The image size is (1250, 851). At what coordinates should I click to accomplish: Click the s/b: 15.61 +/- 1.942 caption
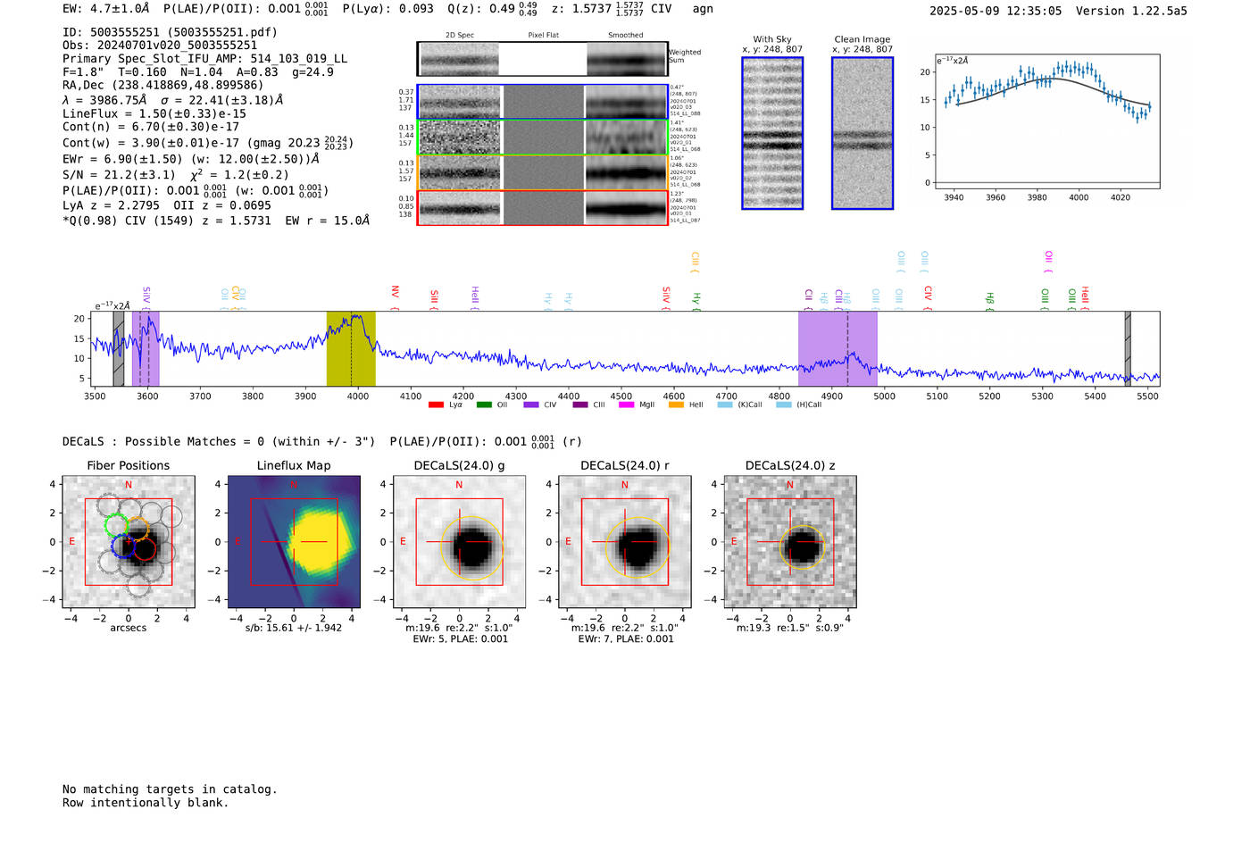pos(294,628)
